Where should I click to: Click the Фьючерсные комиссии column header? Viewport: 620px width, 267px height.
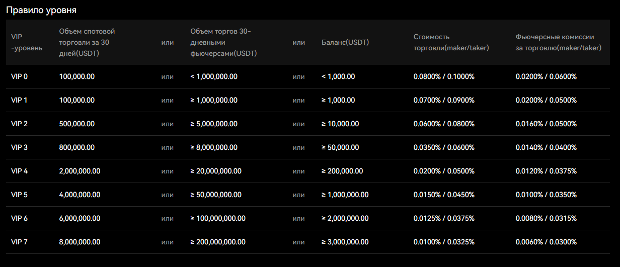(x=558, y=42)
